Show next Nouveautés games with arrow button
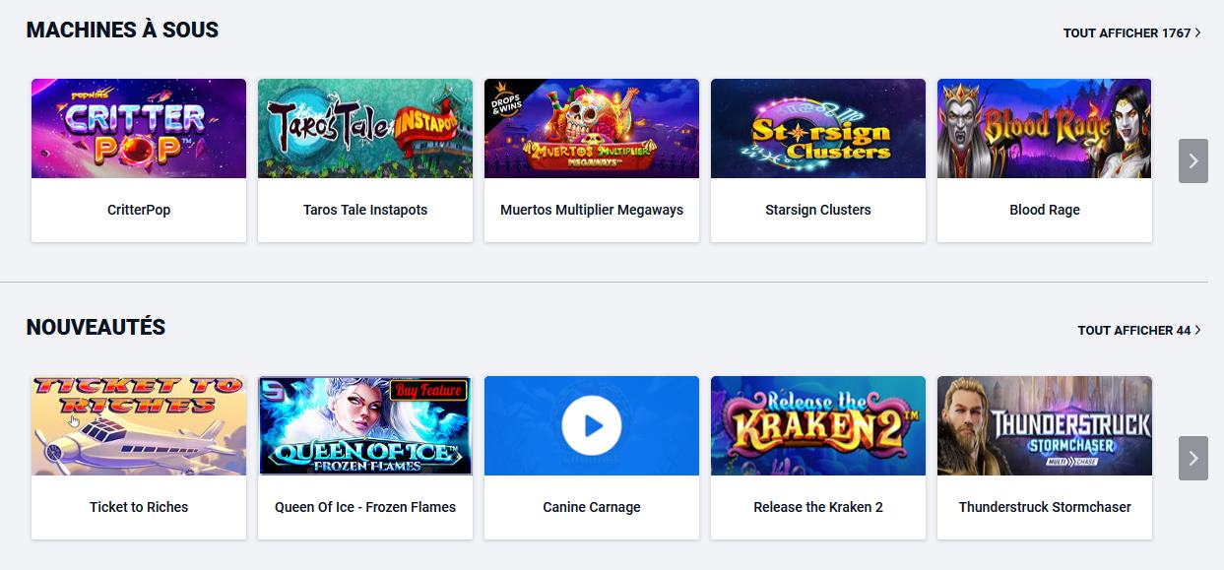This screenshot has height=570, width=1224. [x=1193, y=458]
